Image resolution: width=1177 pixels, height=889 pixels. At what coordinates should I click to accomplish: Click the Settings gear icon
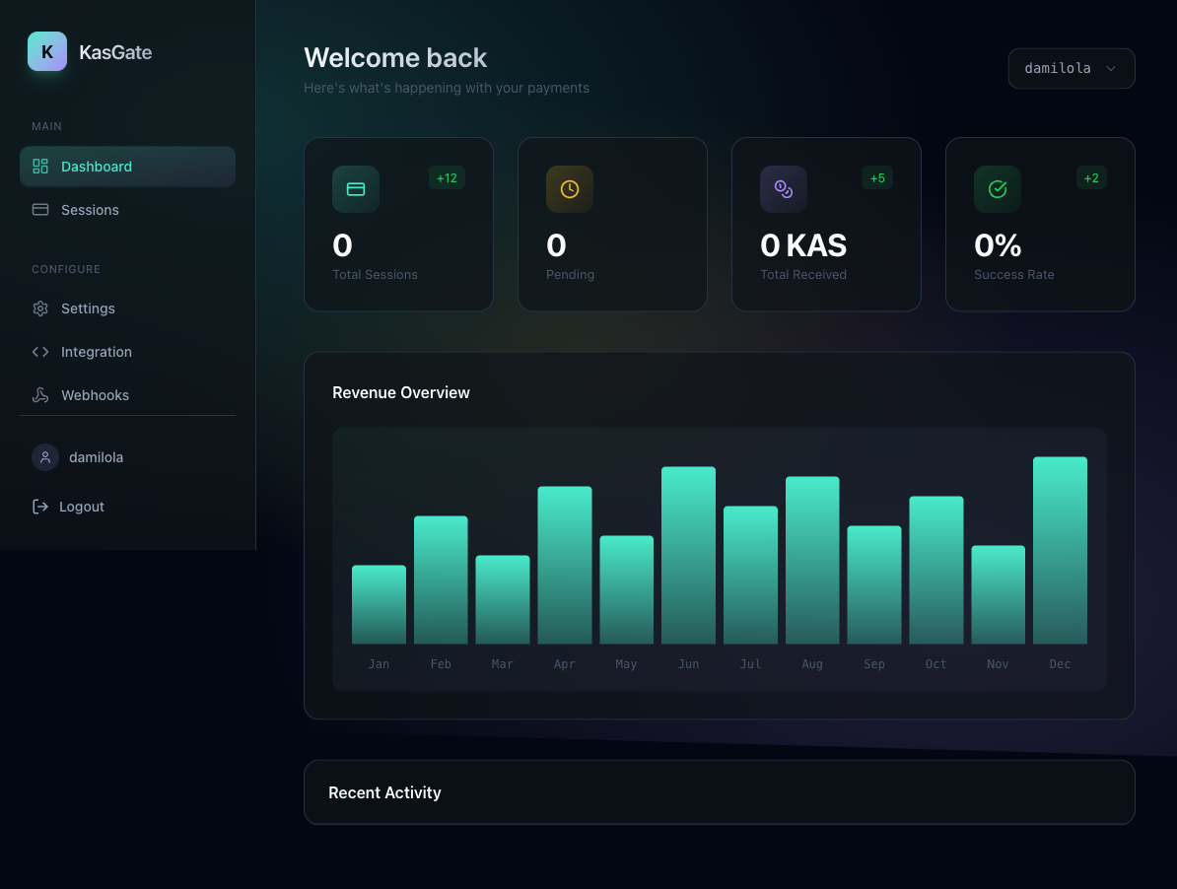click(40, 308)
